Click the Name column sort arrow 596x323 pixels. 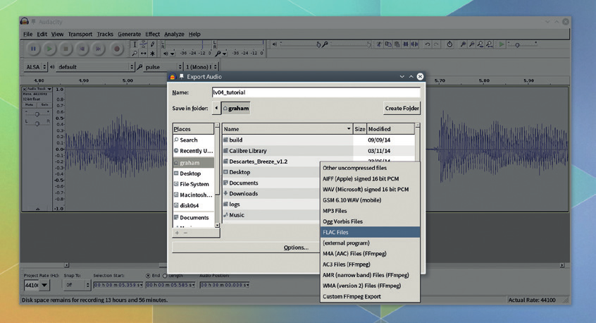(x=349, y=129)
